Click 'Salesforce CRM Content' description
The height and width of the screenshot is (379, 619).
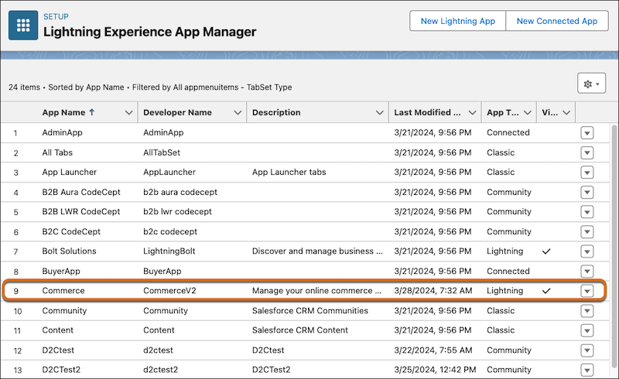[x=300, y=330]
